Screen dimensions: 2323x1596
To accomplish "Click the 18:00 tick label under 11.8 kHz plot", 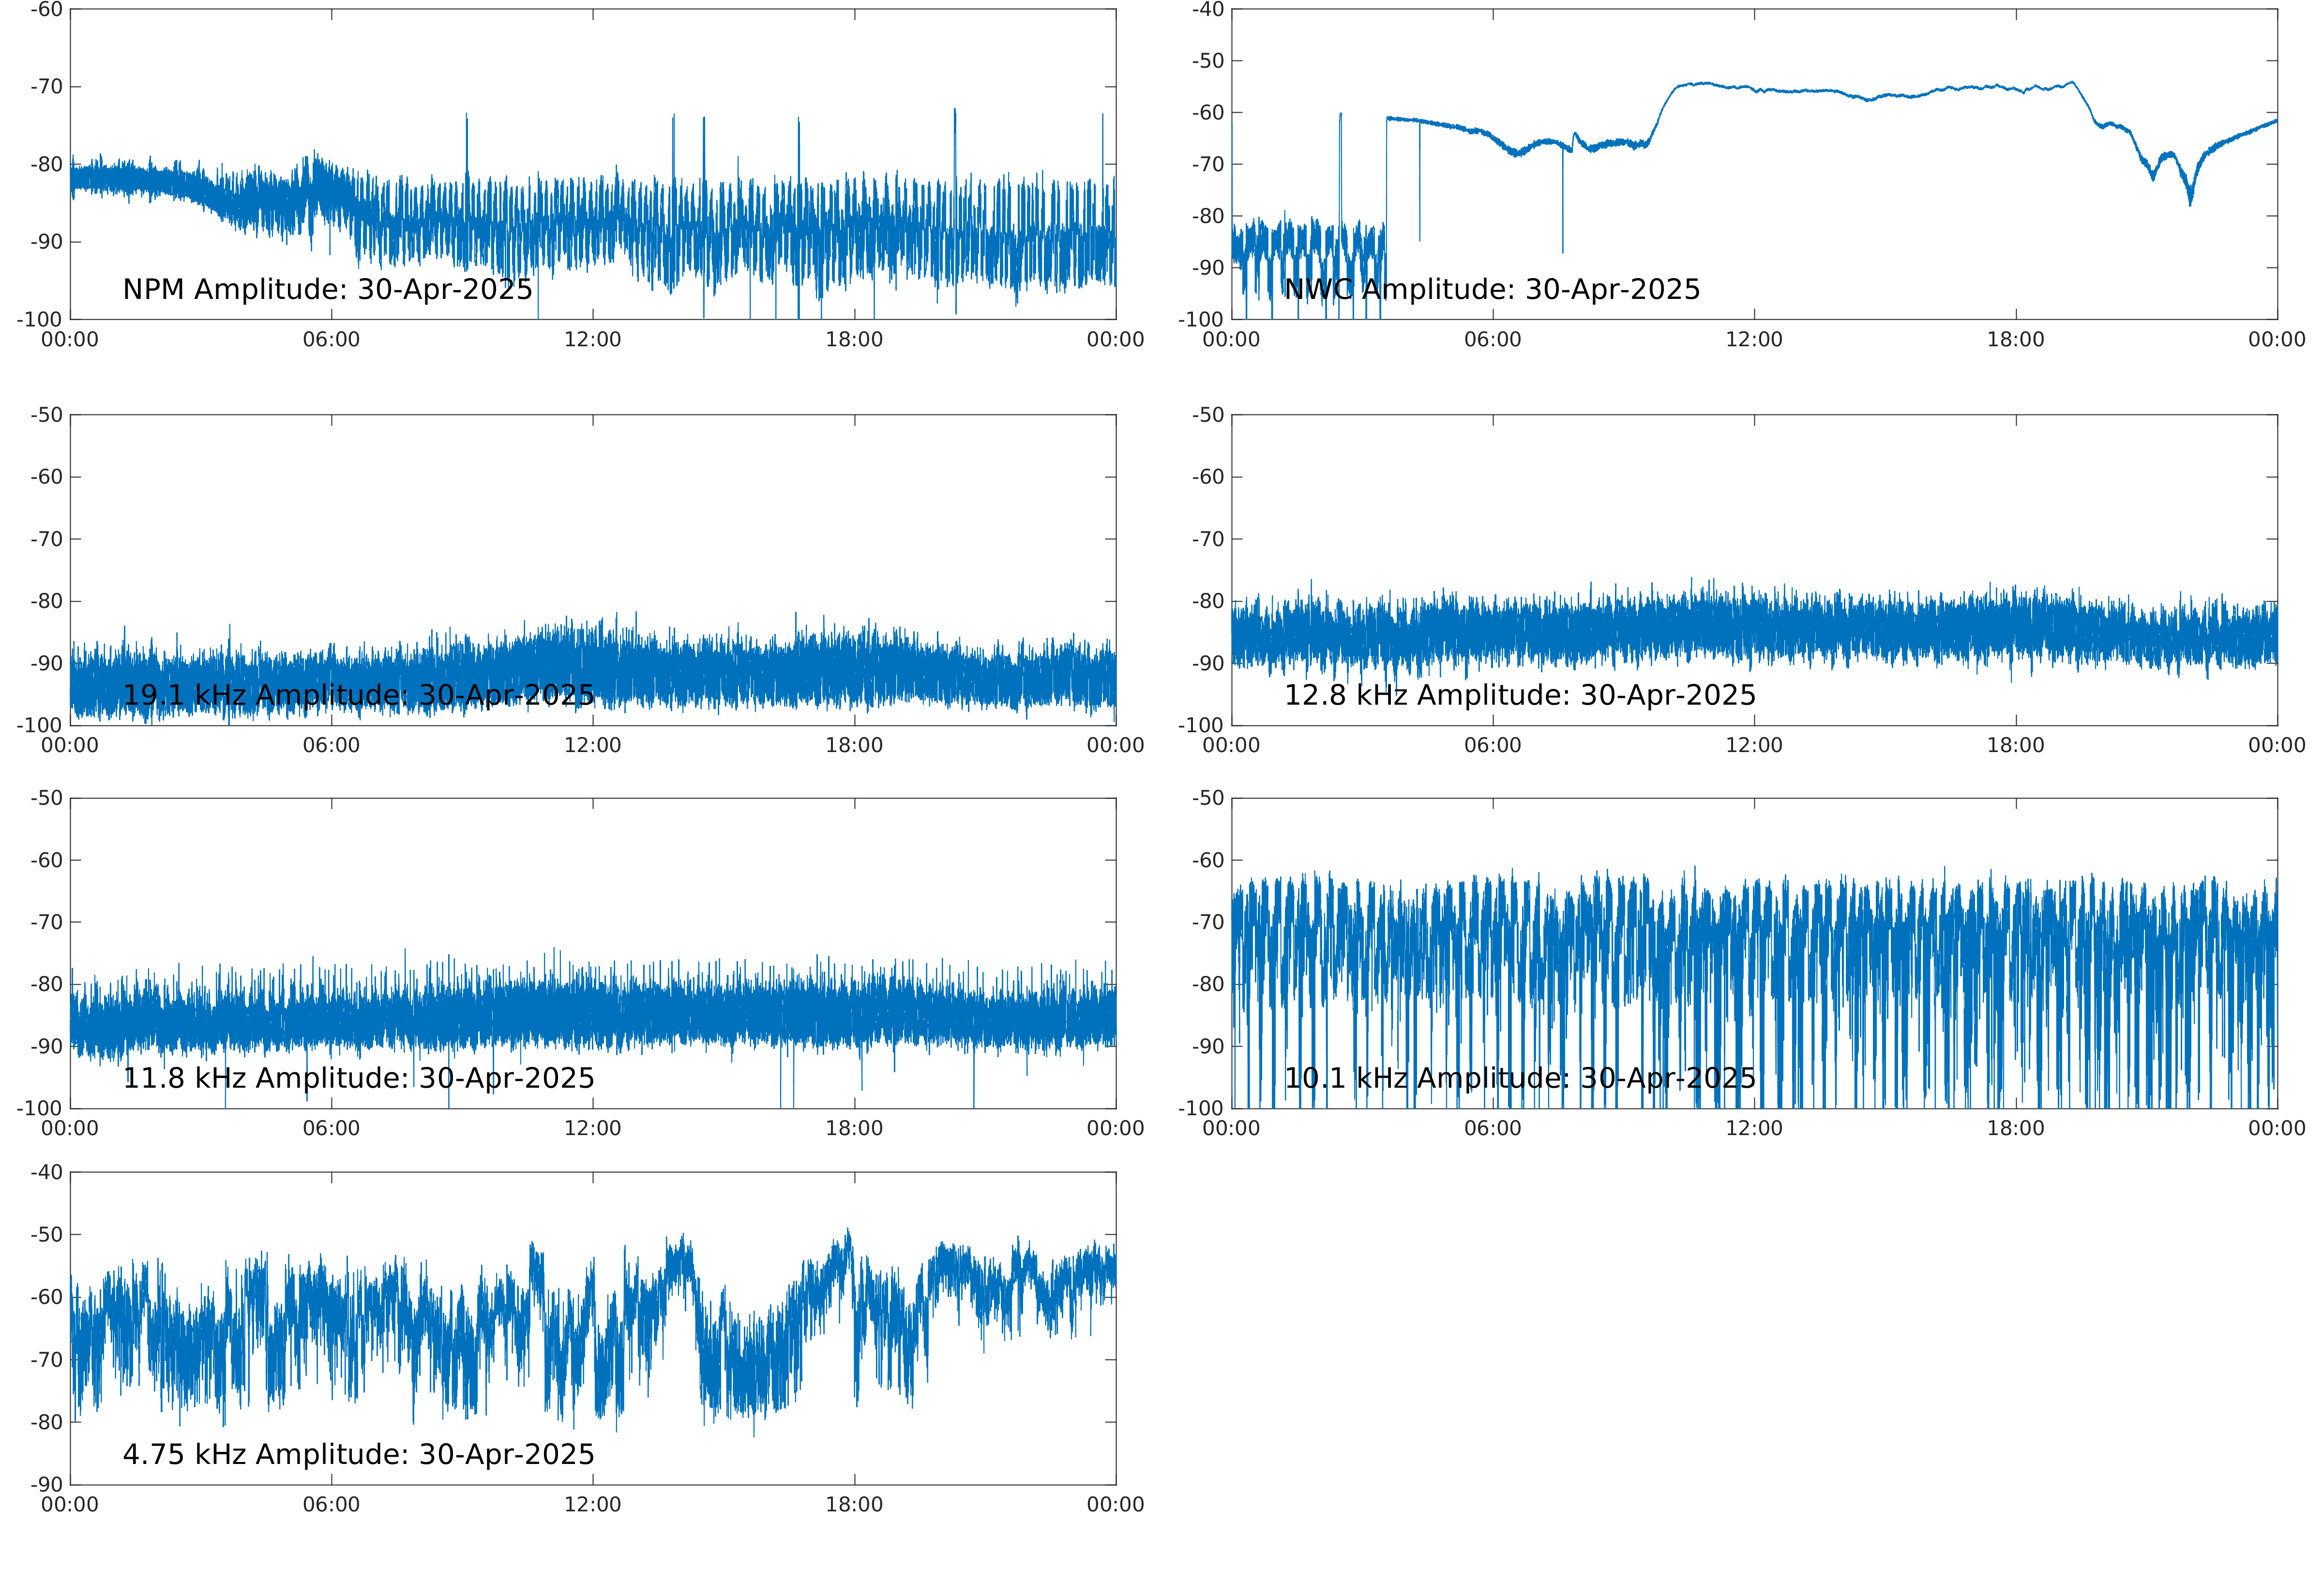I will pos(853,1129).
